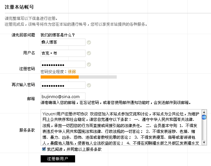Tick the 我已阅读 agree-to-terms checkbox
Image resolution: width=211 pixels, height=166 pixels.
tap(44, 149)
